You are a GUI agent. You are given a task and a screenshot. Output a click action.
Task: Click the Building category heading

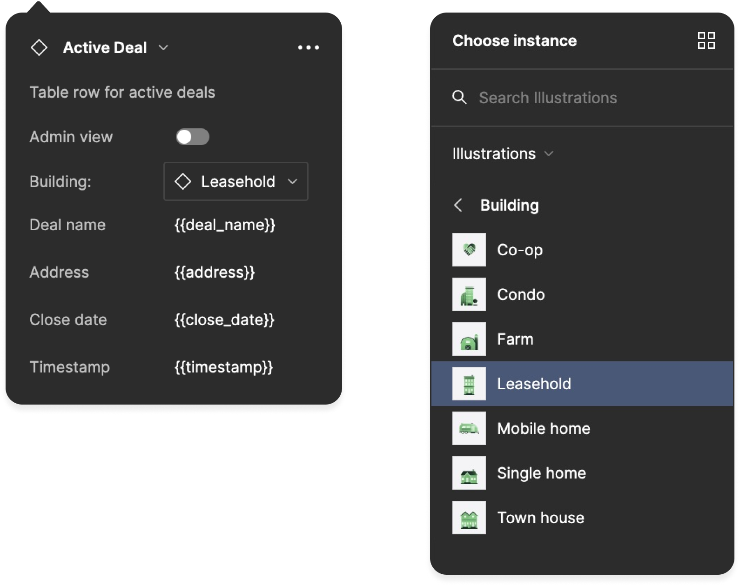coord(510,205)
